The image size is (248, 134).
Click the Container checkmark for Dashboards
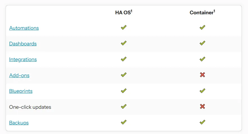(x=202, y=43)
